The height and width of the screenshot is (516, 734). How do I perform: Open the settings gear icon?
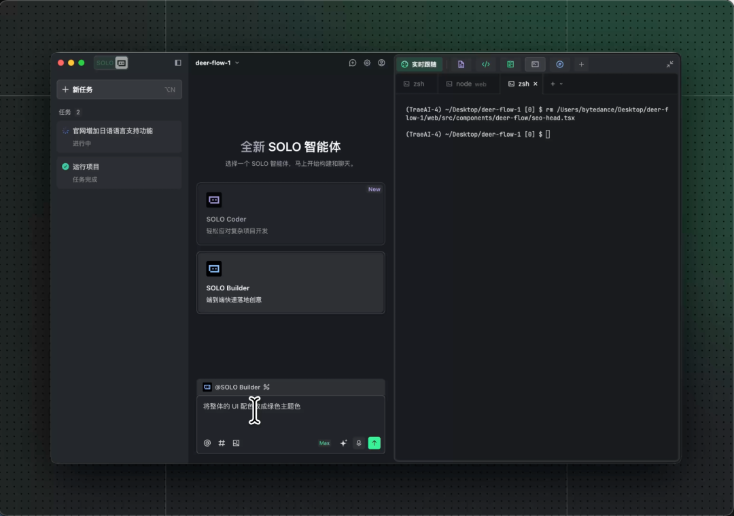[367, 63]
